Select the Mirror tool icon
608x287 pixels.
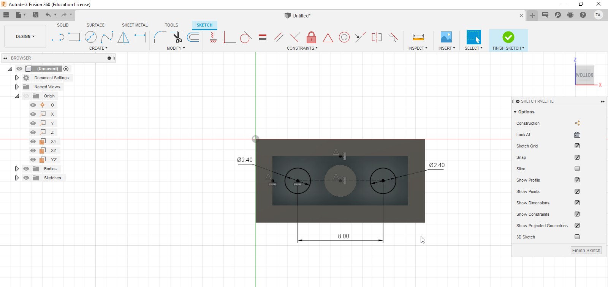(123, 37)
